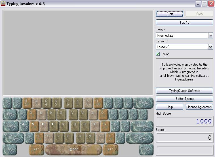Screen dimensions: 215x157
Task: Start the typing game
Action: (170, 14)
